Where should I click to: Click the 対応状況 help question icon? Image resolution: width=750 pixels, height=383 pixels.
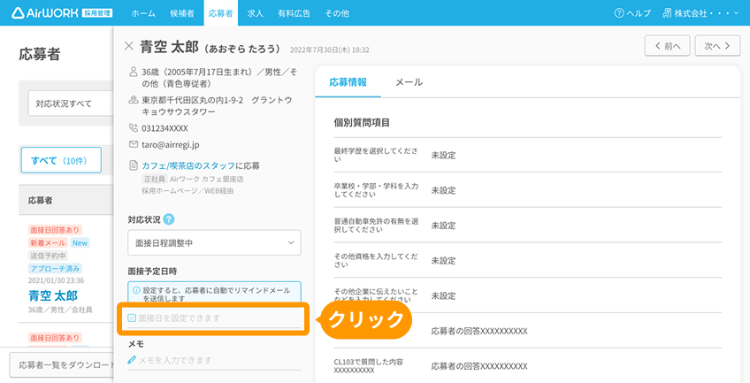point(169,219)
